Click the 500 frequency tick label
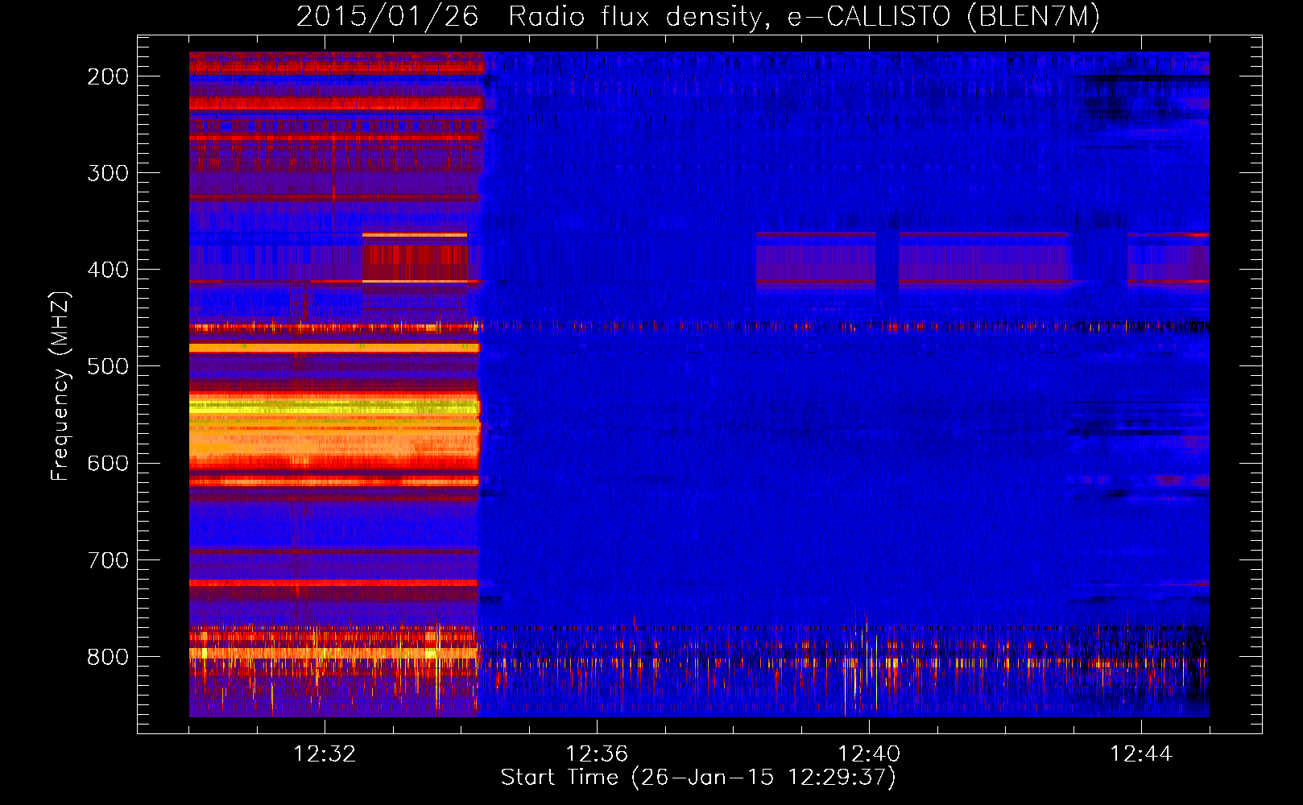1303x805 pixels. 108,366
